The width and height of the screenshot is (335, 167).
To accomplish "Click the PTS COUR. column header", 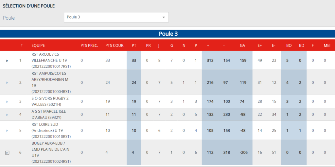I will (x=115, y=46).
